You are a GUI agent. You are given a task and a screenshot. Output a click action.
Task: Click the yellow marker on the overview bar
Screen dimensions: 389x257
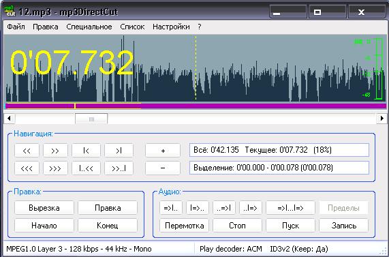(x=75, y=106)
